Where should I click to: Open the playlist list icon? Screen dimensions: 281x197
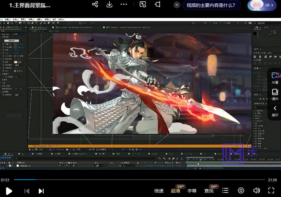pos(225,190)
